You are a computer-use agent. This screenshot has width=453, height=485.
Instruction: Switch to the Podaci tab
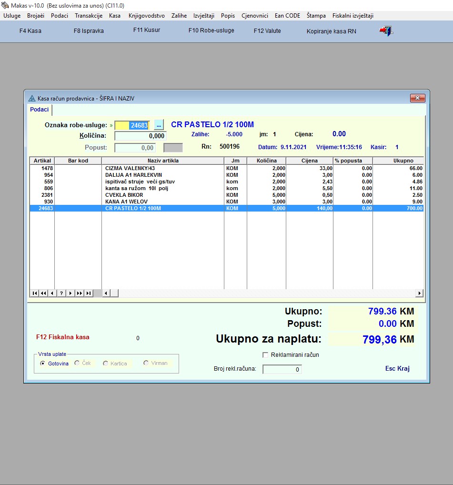(x=40, y=110)
